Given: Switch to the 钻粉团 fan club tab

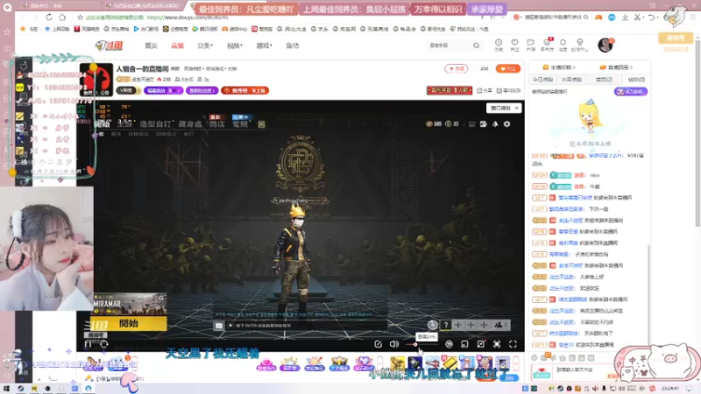Looking at the screenshot, I should 636,80.
